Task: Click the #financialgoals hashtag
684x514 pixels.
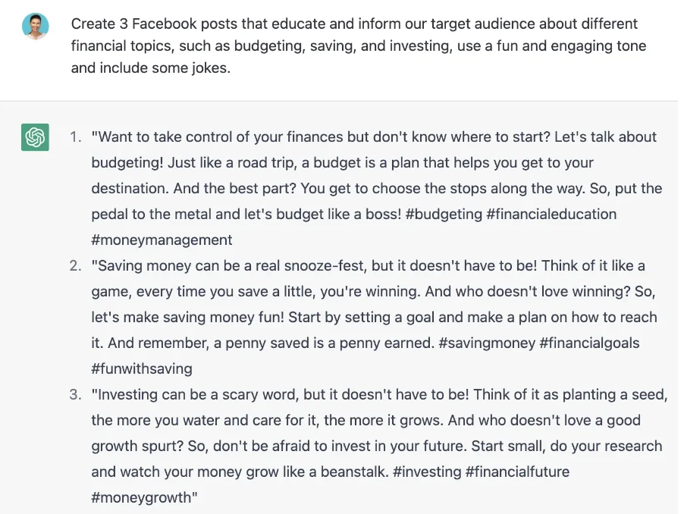Action: click(x=587, y=343)
